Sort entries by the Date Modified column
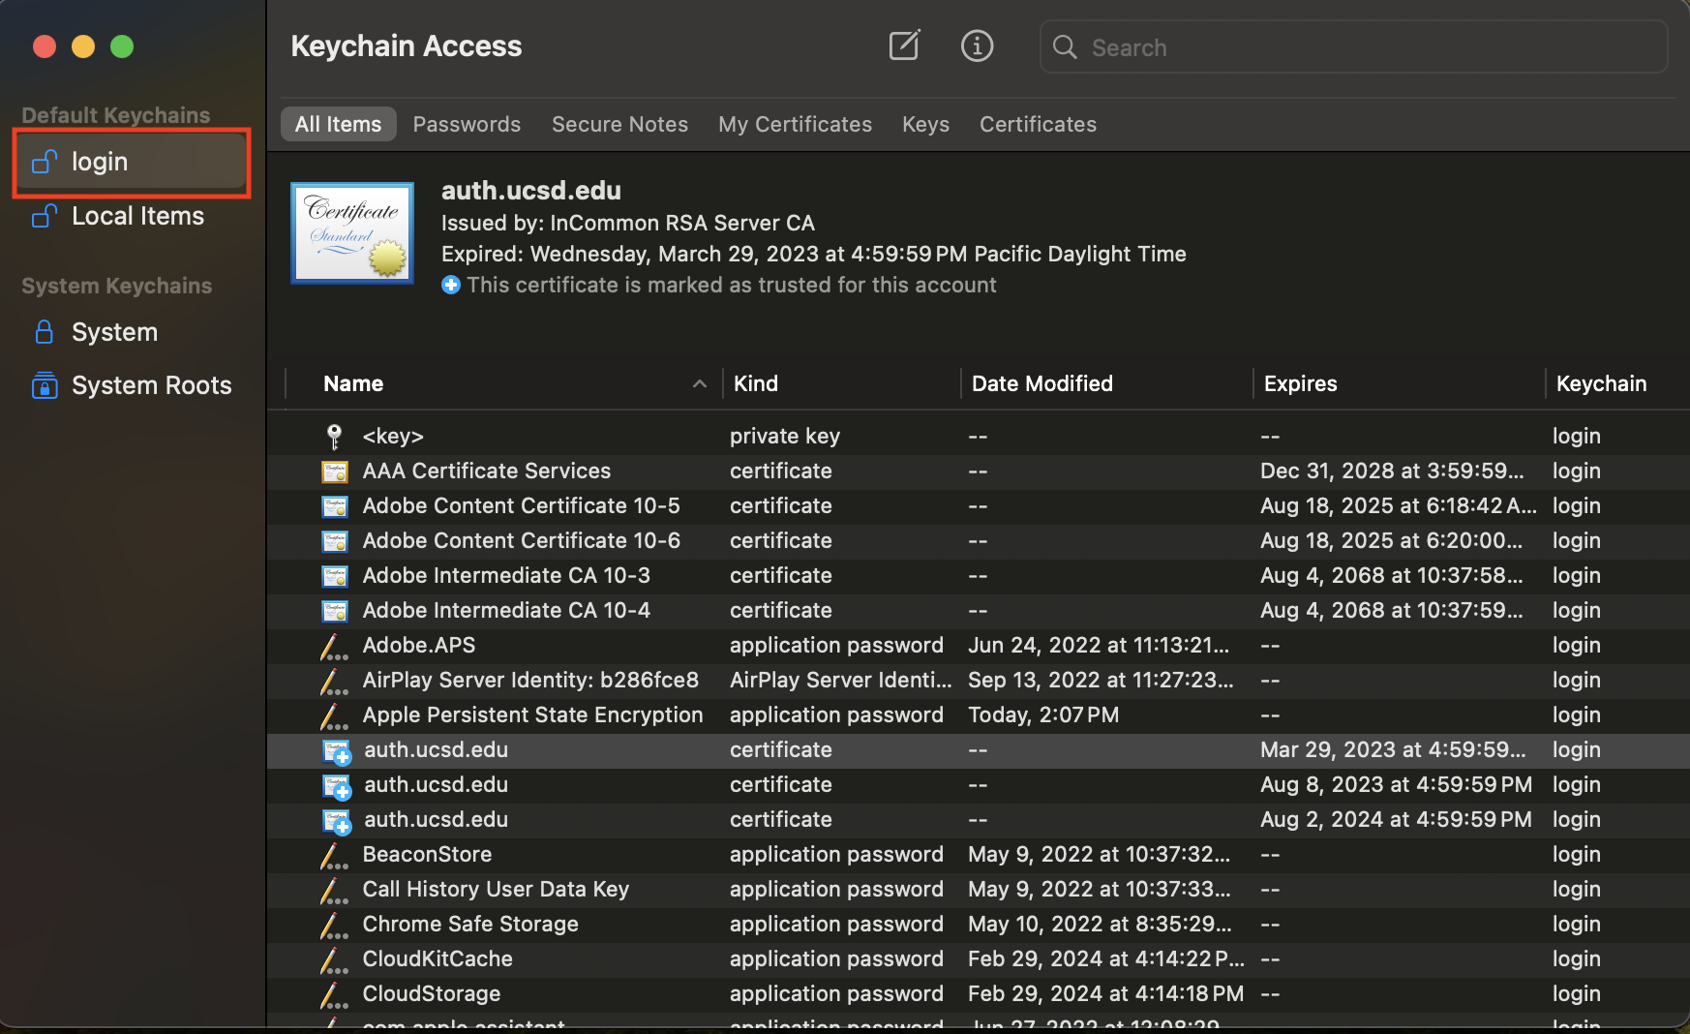Viewport: 1690px width, 1034px height. click(1041, 383)
